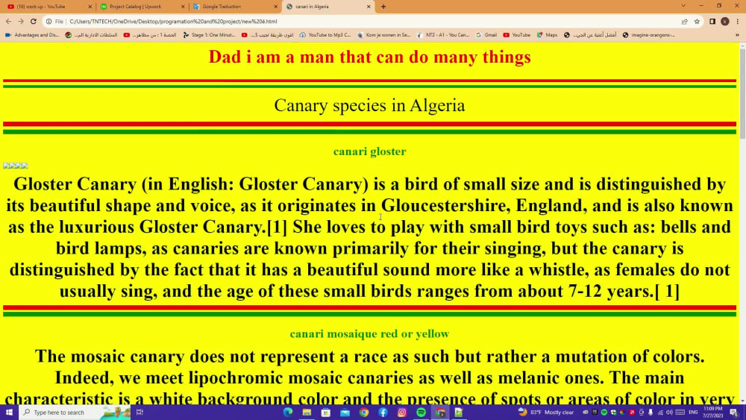Open the NT2 - A1 - You Can... bookmark
Screen dimensions: 746x420
tap(443, 35)
